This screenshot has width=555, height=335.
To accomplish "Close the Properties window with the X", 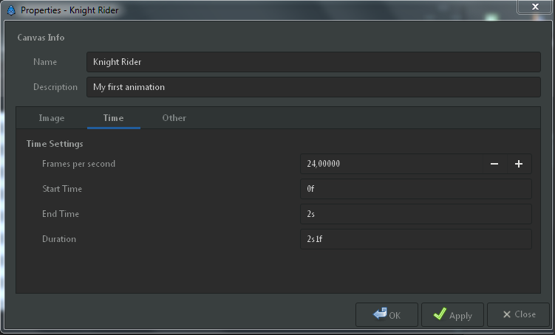I will coord(535,7).
